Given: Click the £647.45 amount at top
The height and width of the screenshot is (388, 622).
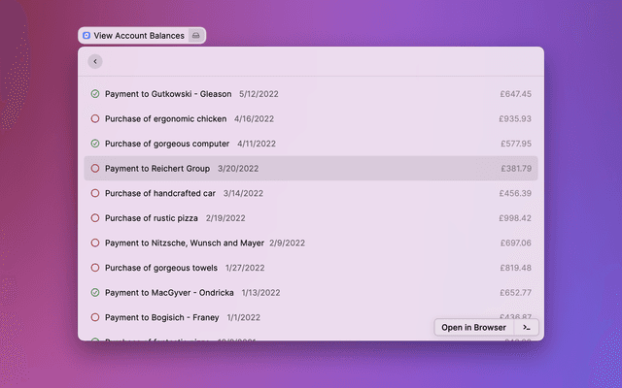Looking at the screenshot, I should (x=515, y=94).
